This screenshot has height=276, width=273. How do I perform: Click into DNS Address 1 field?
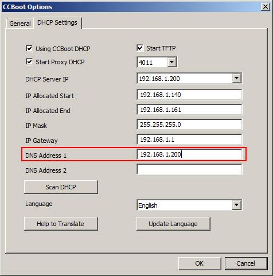point(189,154)
